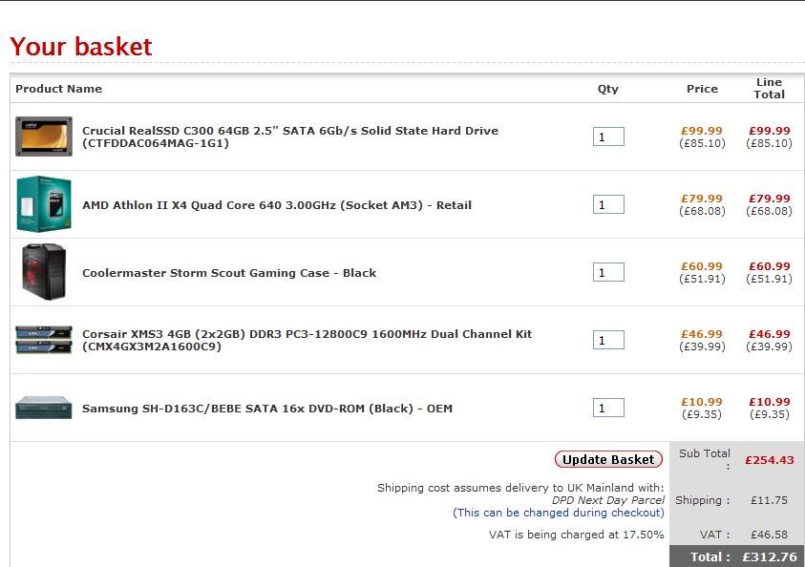Viewport: 805px width, 567px height.
Task: Focus the quantity field for AMD Athlon II
Action: coord(608,204)
